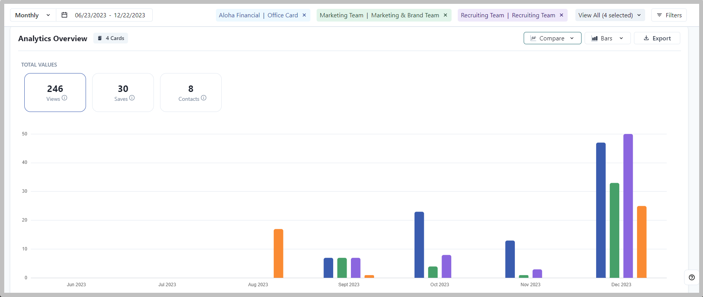Click the info icon next to Saves
Image resolution: width=703 pixels, height=297 pixels.
click(132, 98)
